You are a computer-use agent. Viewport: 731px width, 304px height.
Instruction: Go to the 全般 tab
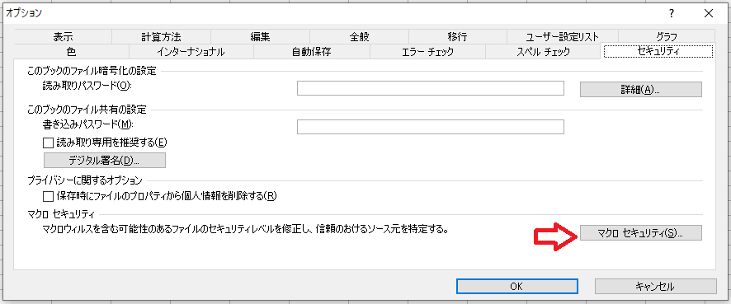[359, 36]
